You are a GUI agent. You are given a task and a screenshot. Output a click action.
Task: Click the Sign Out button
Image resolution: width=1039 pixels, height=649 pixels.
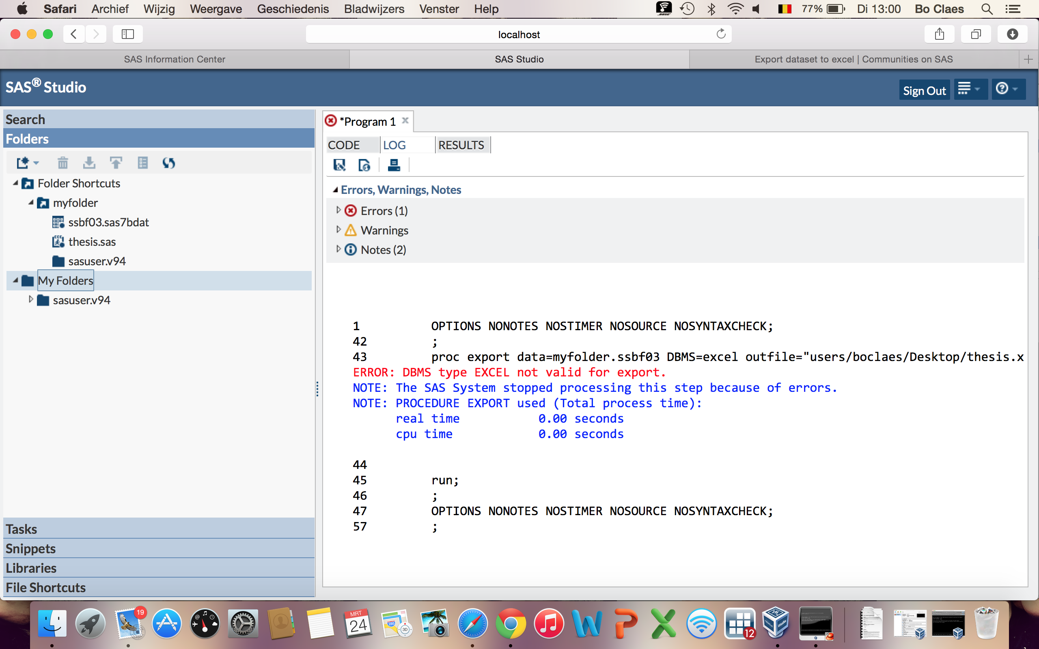[924, 90]
